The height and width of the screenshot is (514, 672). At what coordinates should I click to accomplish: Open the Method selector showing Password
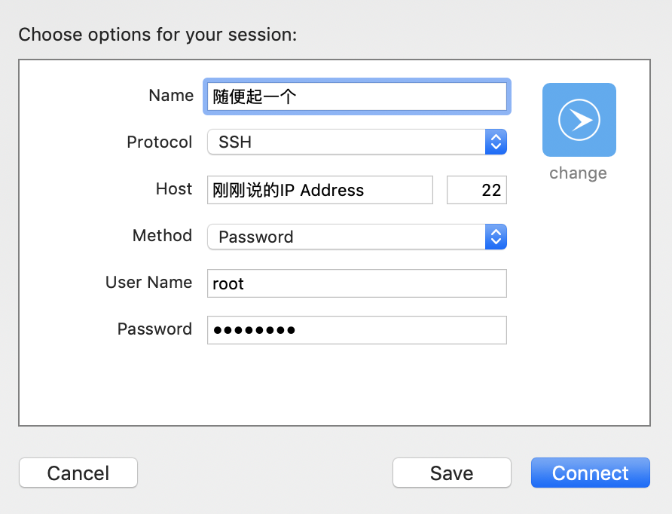pyautogui.click(x=339, y=237)
